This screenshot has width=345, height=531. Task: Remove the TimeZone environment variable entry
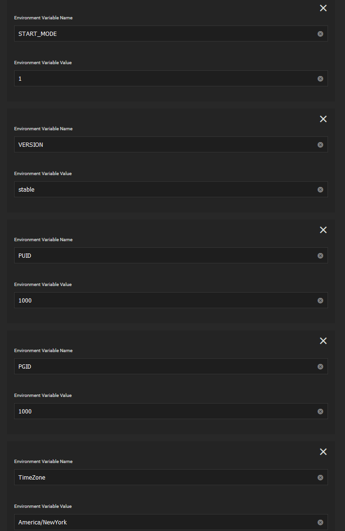click(x=323, y=452)
